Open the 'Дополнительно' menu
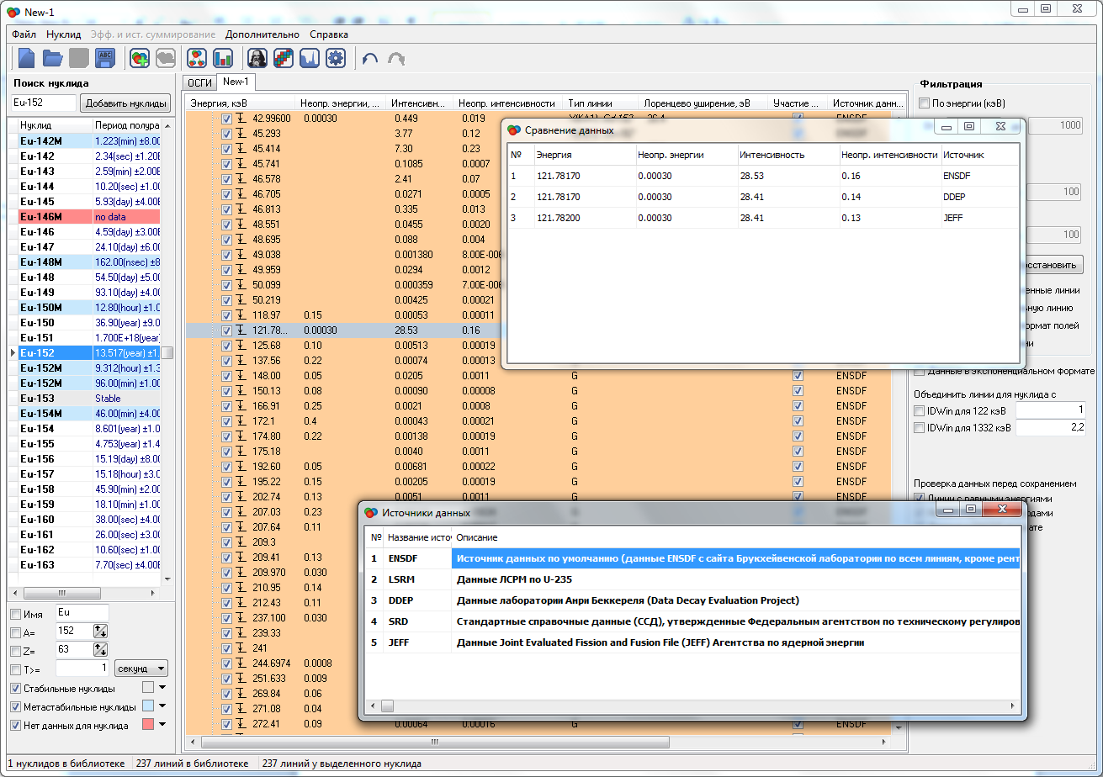Viewport: 1103px width, 777px height. click(x=262, y=34)
